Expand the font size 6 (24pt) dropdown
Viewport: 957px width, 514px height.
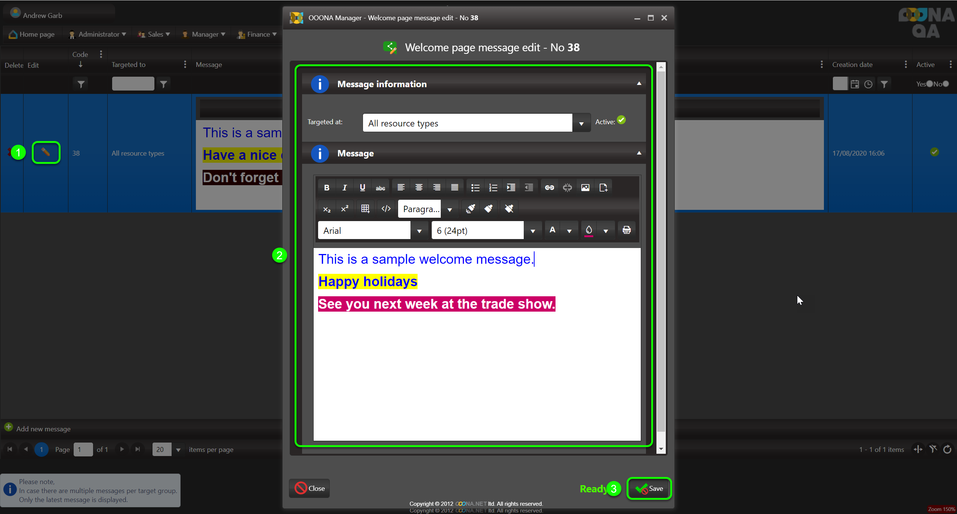533,231
